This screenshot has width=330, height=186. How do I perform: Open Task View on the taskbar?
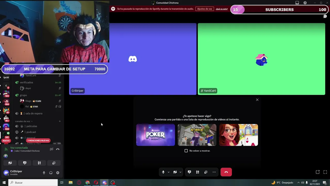tap(62, 183)
